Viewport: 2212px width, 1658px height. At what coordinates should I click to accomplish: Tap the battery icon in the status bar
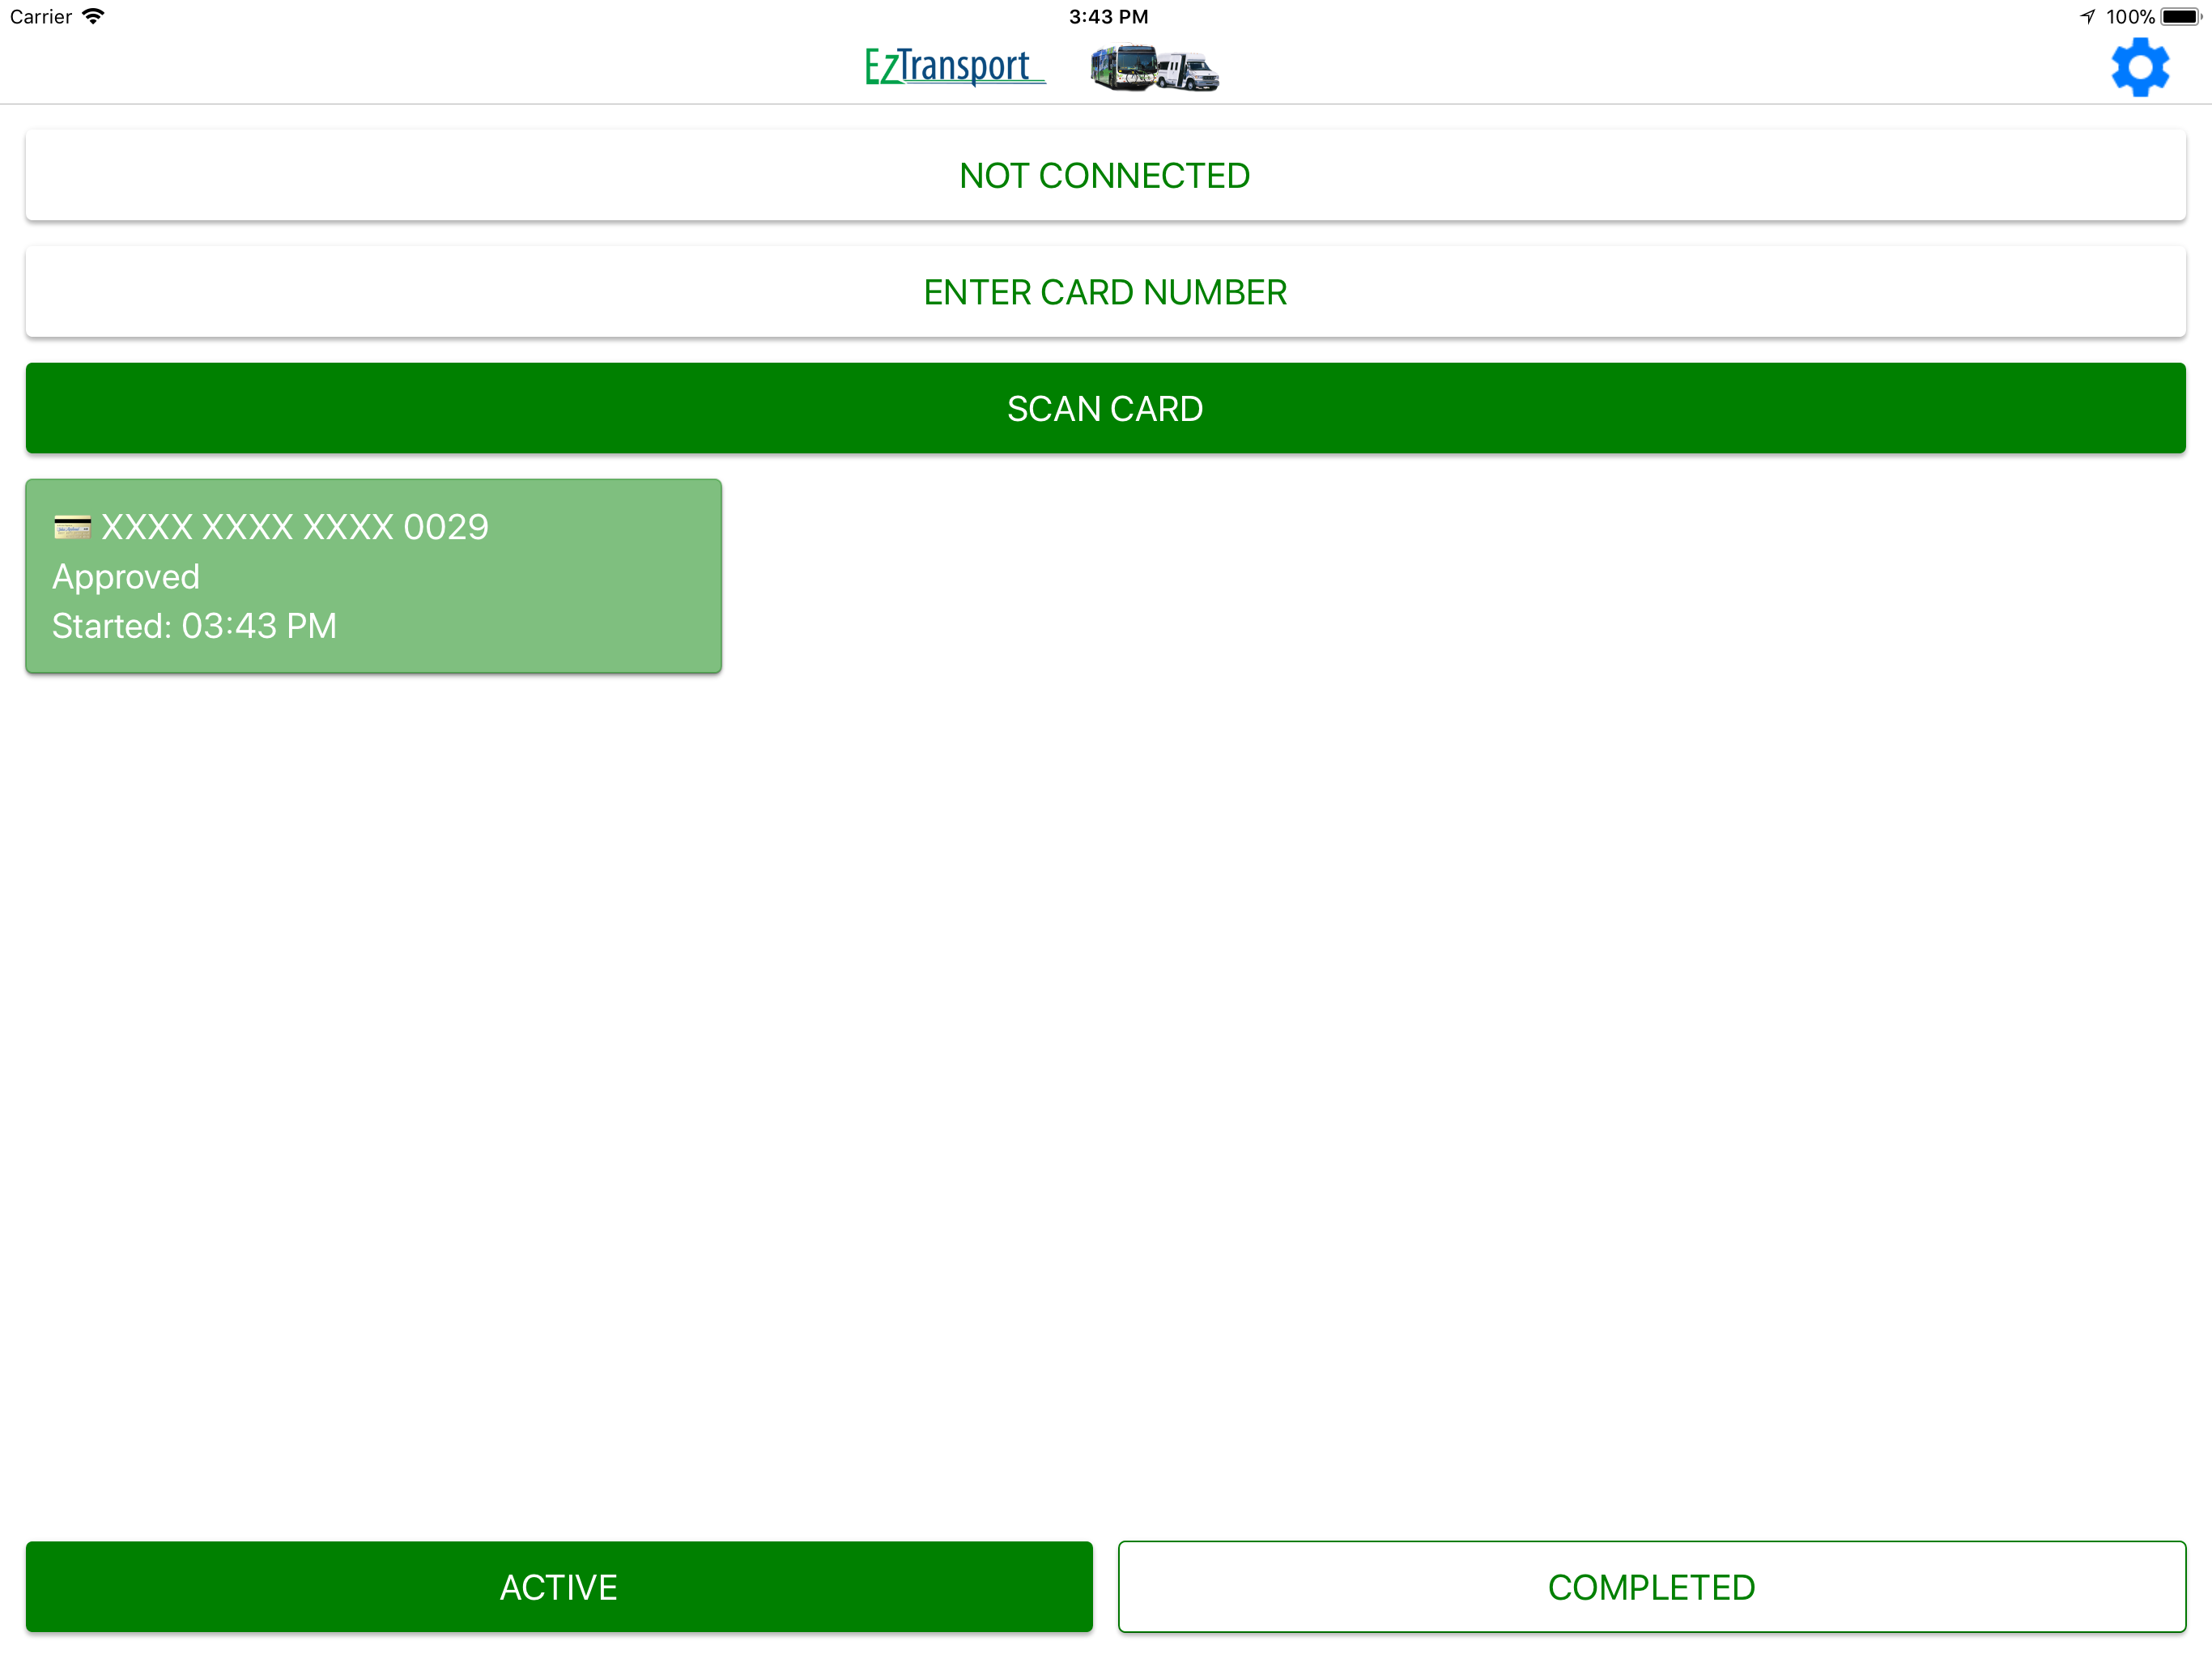(2181, 16)
